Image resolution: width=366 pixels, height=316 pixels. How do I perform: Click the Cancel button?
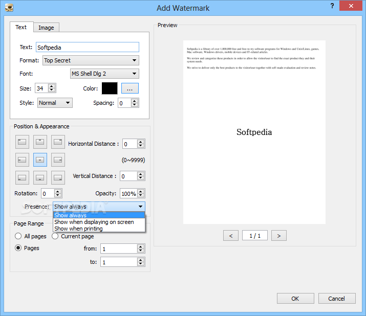337,299
